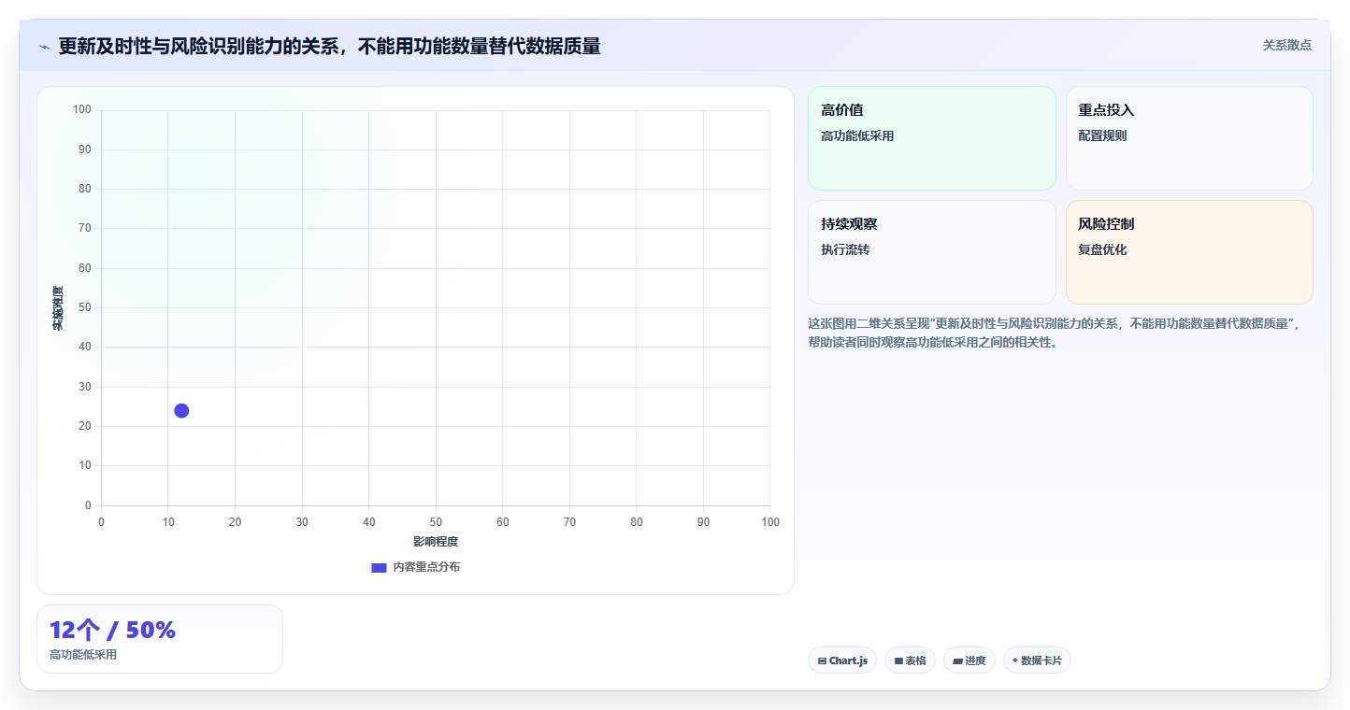The width and height of the screenshot is (1350, 710).
Task: Select the purple scatter data point
Action: (x=181, y=411)
